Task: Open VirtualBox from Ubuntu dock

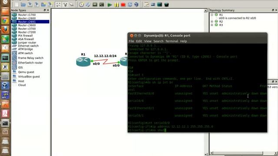Action: [x=5, y=86]
